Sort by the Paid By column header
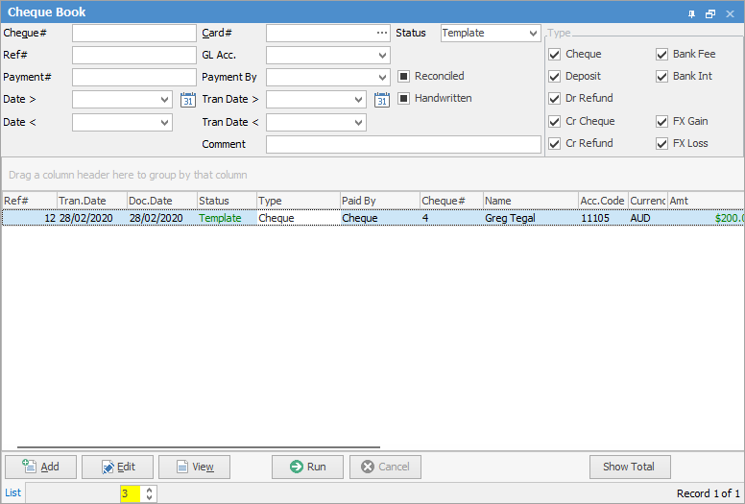This screenshot has width=745, height=504. point(380,201)
